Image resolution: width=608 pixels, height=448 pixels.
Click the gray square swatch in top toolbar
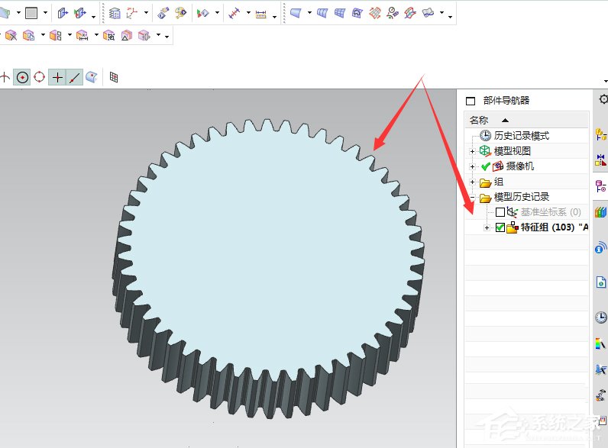[x=31, y=13]
